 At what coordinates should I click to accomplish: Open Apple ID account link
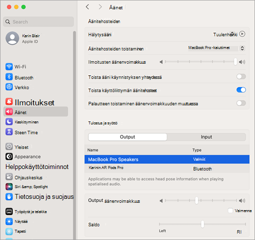pos(30,42)
